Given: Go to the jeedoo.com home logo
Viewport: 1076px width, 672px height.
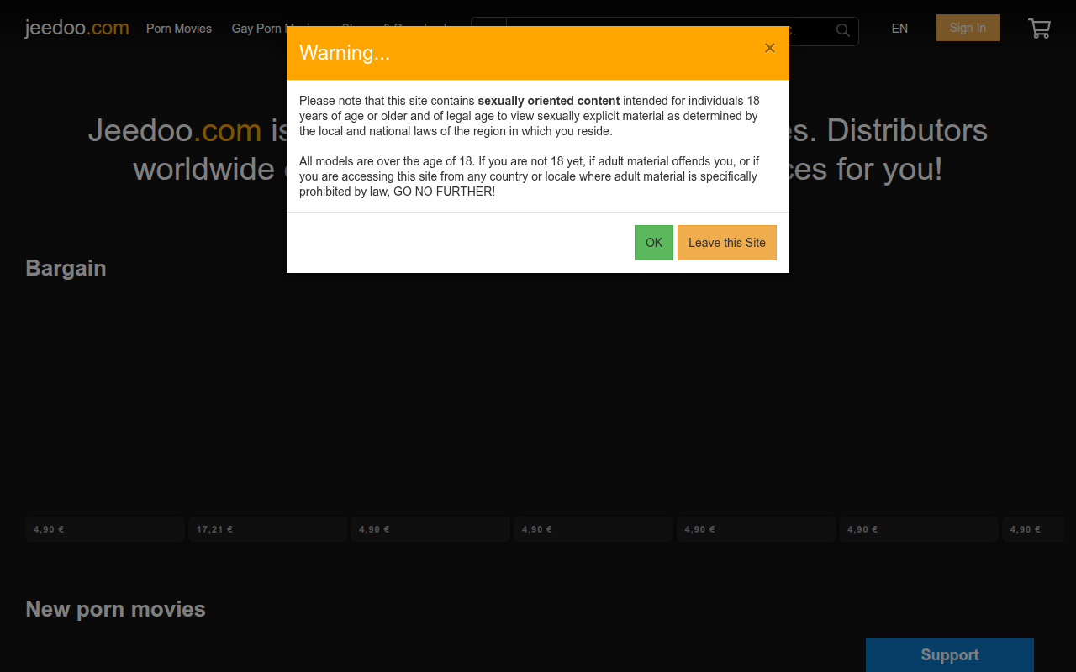Looking at the screenshot, I should point(76,28).
